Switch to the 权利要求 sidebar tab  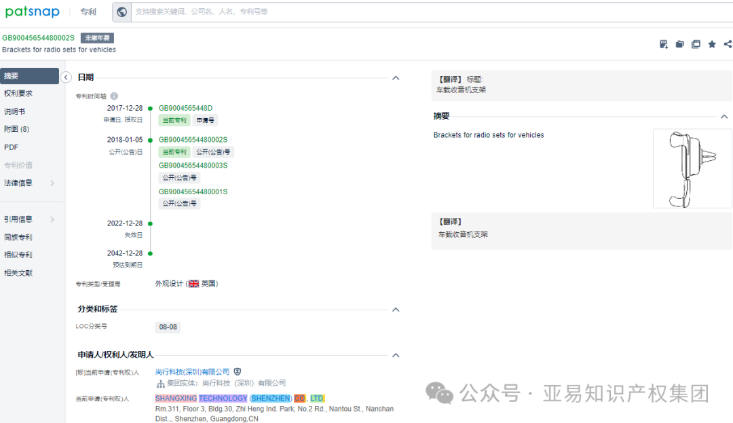(20, 93)
